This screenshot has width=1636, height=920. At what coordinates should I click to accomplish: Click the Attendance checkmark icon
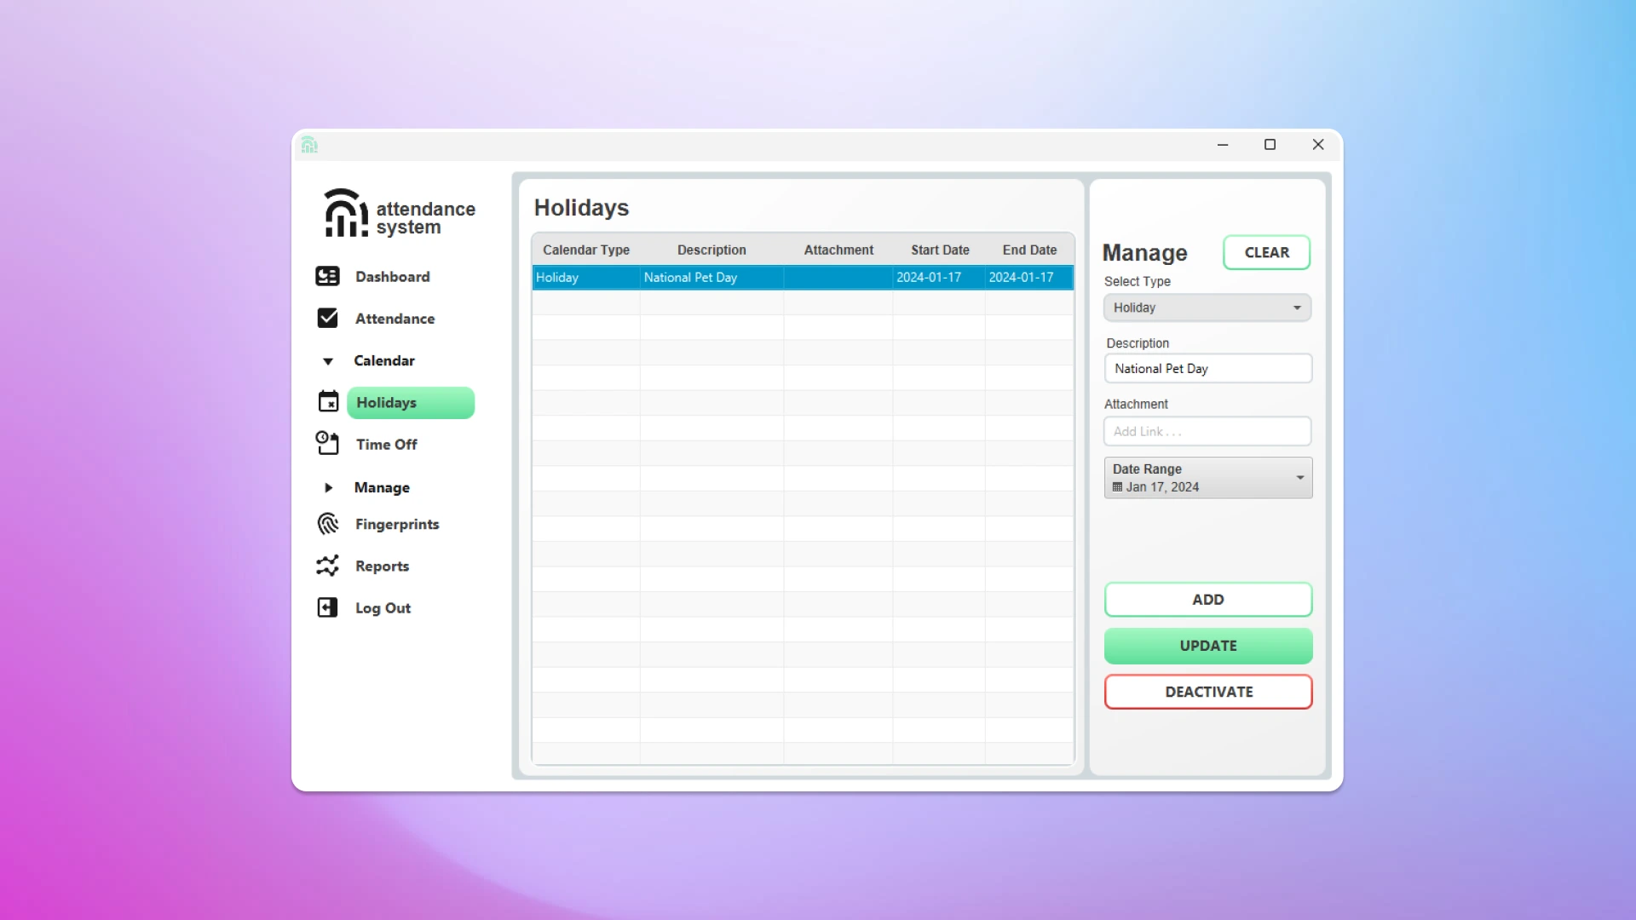tap(327, 318)
